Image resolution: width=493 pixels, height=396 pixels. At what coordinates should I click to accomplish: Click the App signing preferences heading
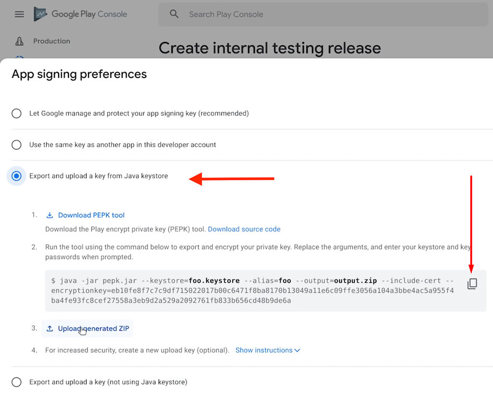click(x=79, y=74)
